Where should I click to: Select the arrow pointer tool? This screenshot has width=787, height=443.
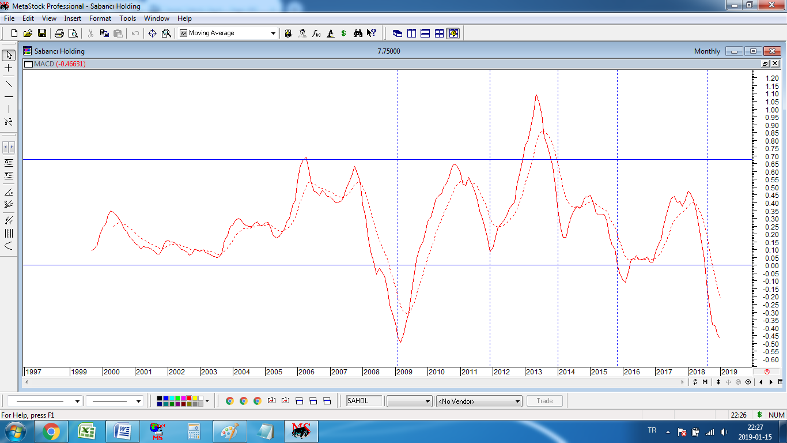pyautogui.click(x=9, y=55)
